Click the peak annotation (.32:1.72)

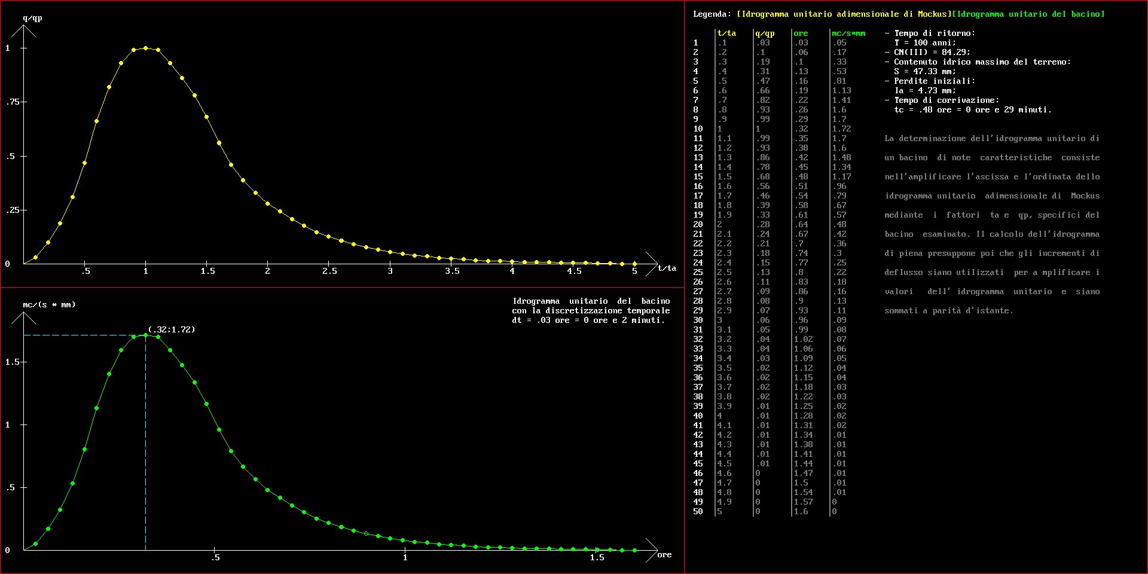point(172,329)
